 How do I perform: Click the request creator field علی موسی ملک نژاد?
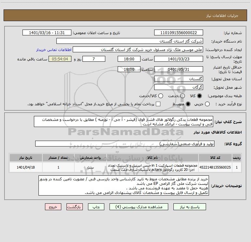(138, 50)
